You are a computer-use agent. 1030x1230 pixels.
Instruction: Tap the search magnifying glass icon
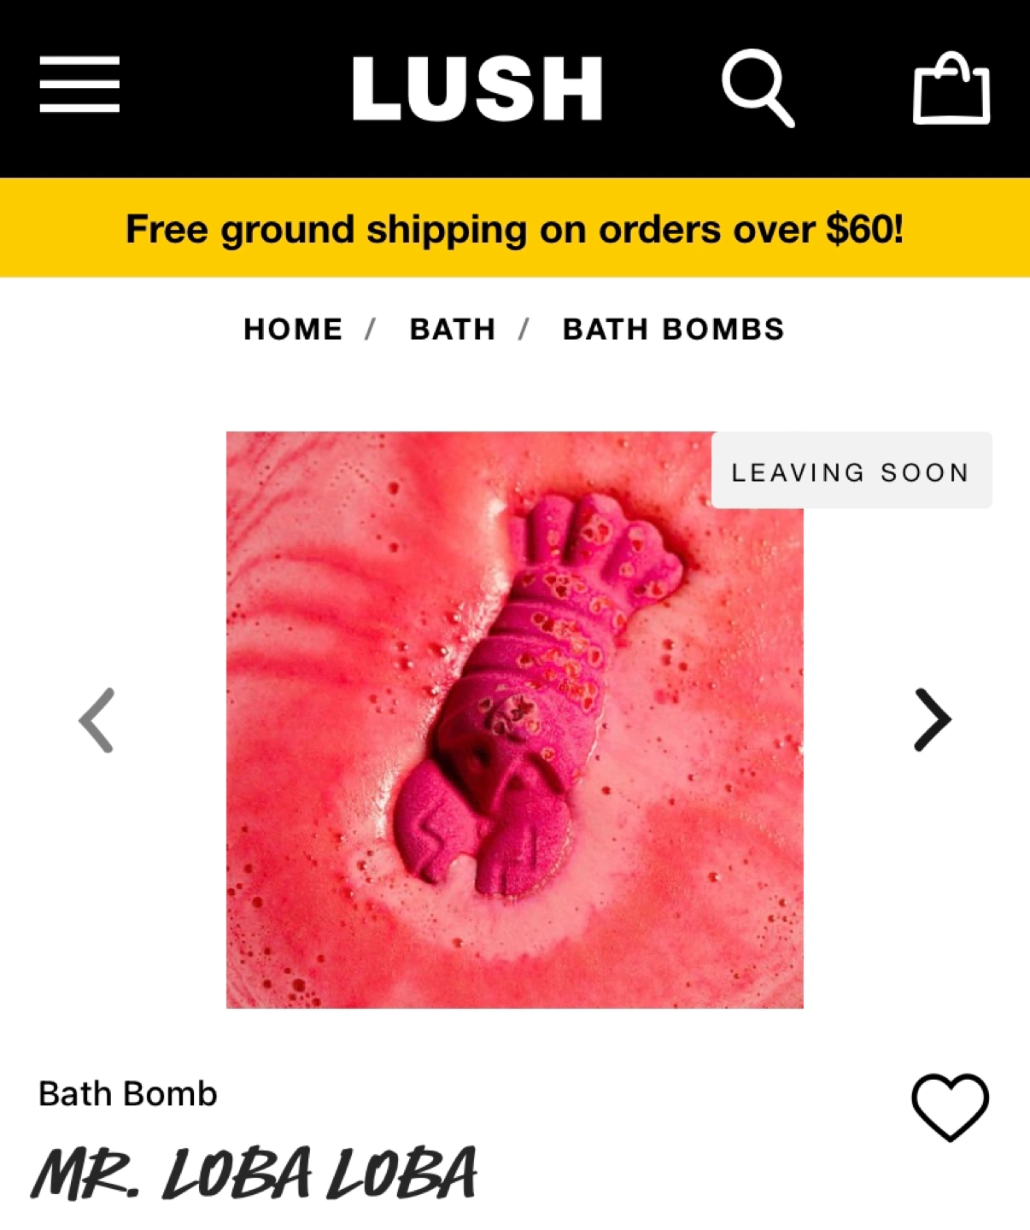(758, 88)
